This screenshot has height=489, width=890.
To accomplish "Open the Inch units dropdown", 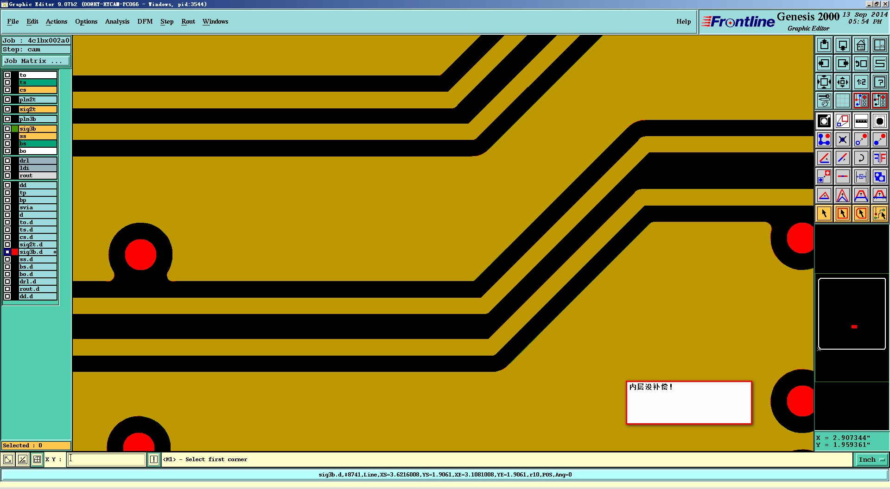I will pyautogui.click(x=871, y=459).
